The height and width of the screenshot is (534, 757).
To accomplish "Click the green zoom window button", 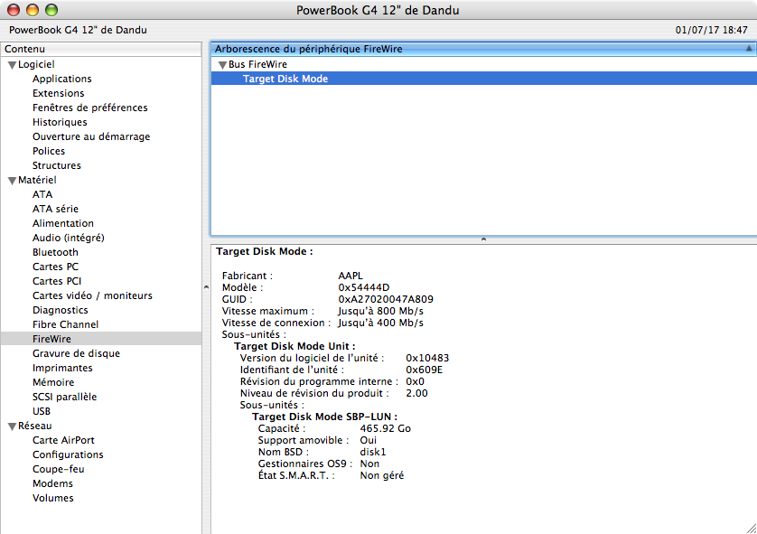I will tap(51, 10).
